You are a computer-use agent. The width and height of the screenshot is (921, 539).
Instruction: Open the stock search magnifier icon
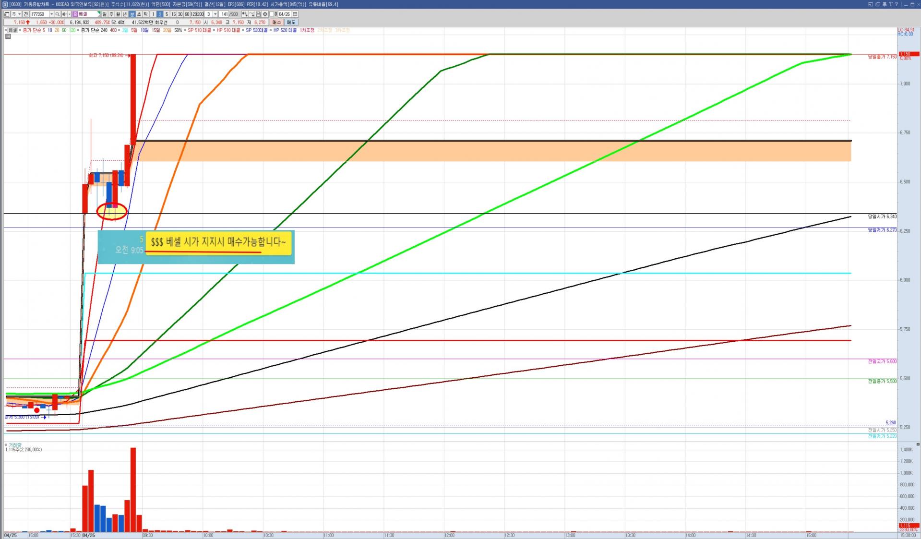58,14
